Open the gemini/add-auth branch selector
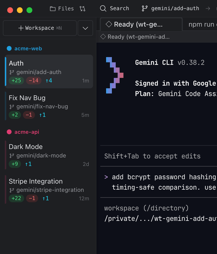 tap(170, 9)
